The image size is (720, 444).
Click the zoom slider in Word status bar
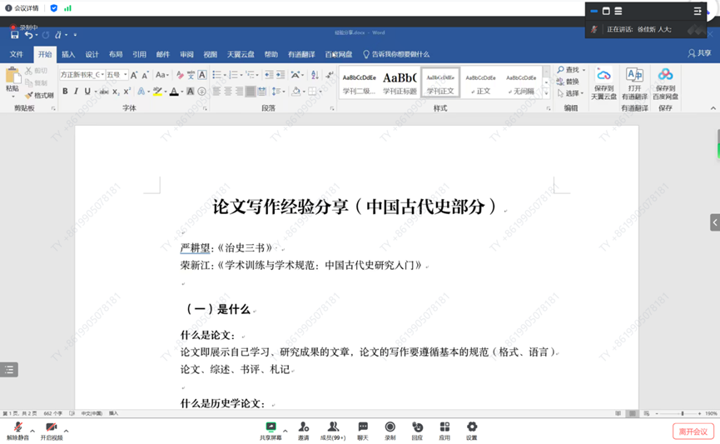click(x=683, y=413)
